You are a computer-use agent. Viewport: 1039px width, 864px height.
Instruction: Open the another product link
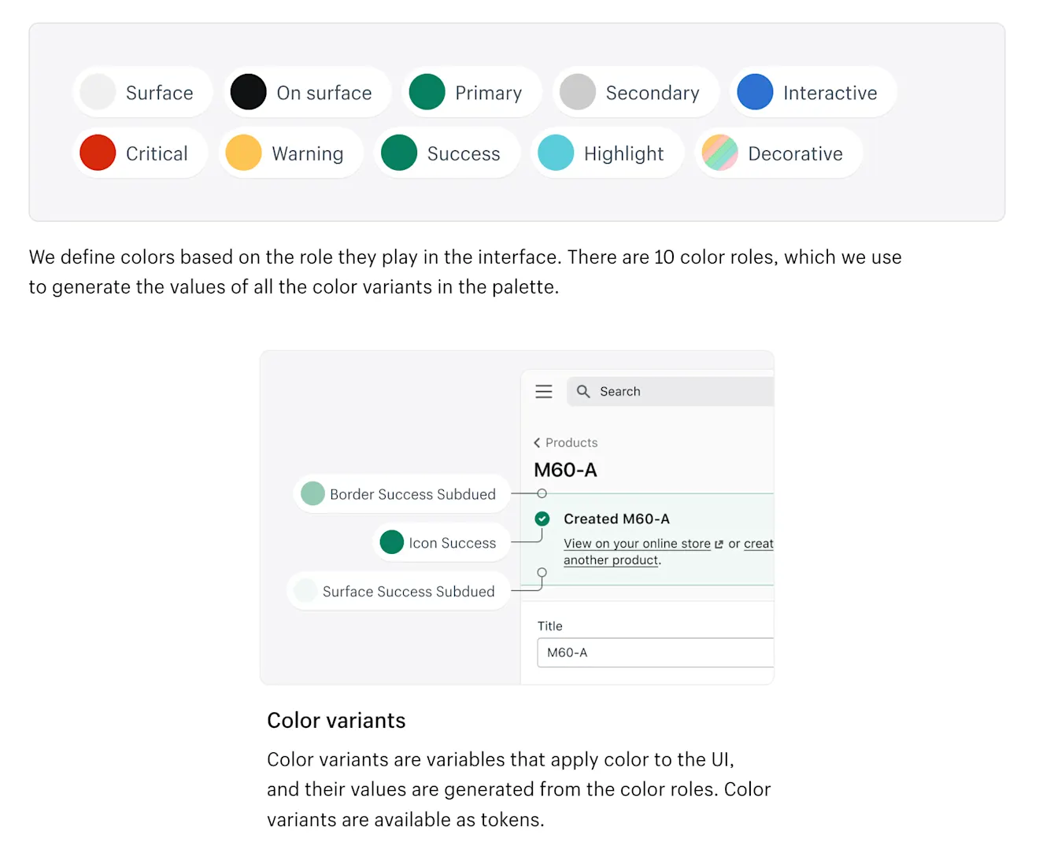click(611, 560)
